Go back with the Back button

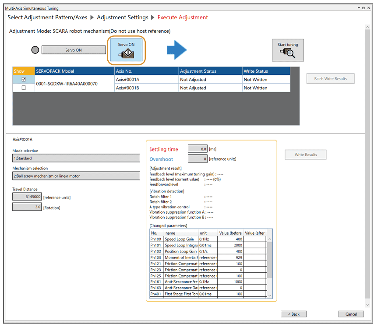click(293, 314)
